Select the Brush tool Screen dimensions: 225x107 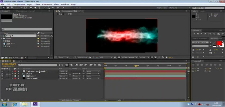tap(45, 7)
